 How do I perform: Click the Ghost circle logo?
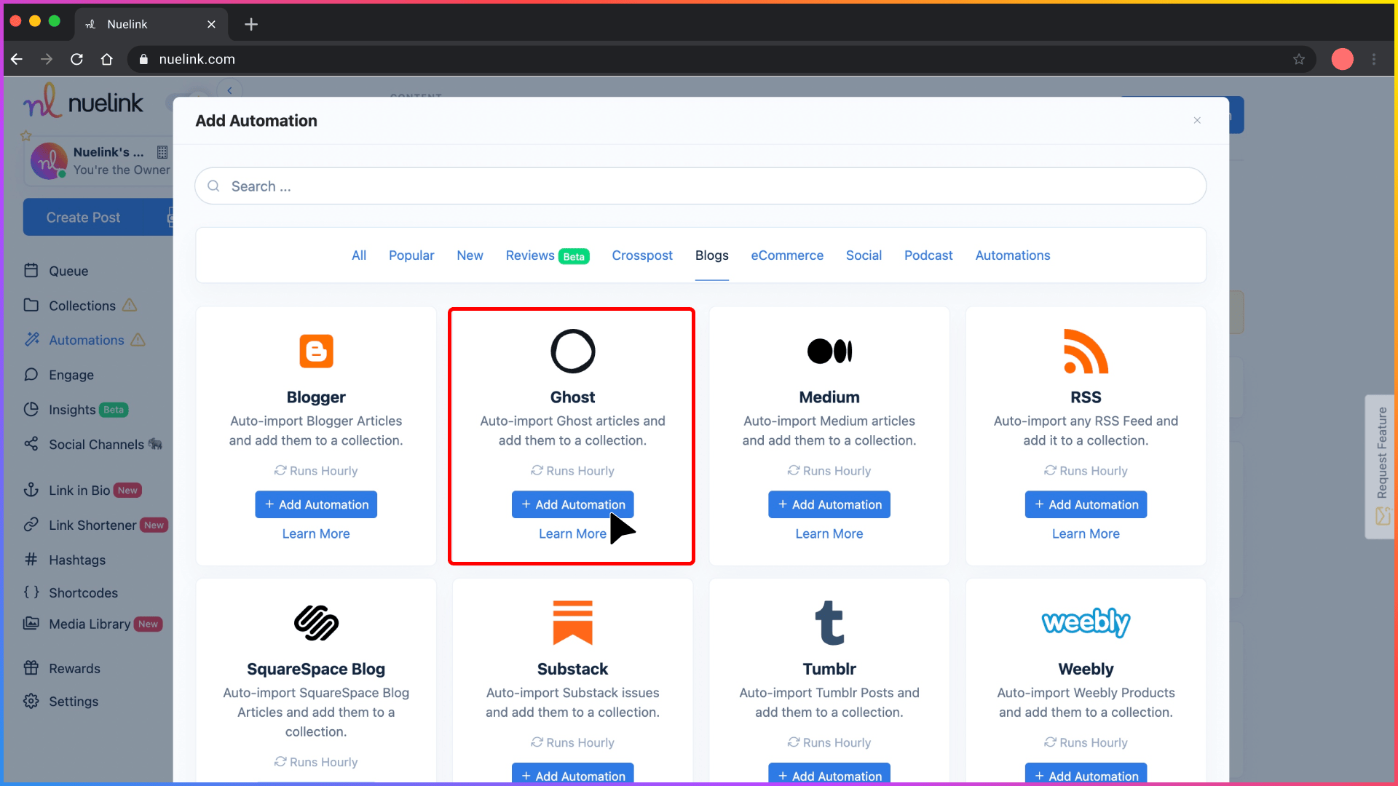(572, 352)
